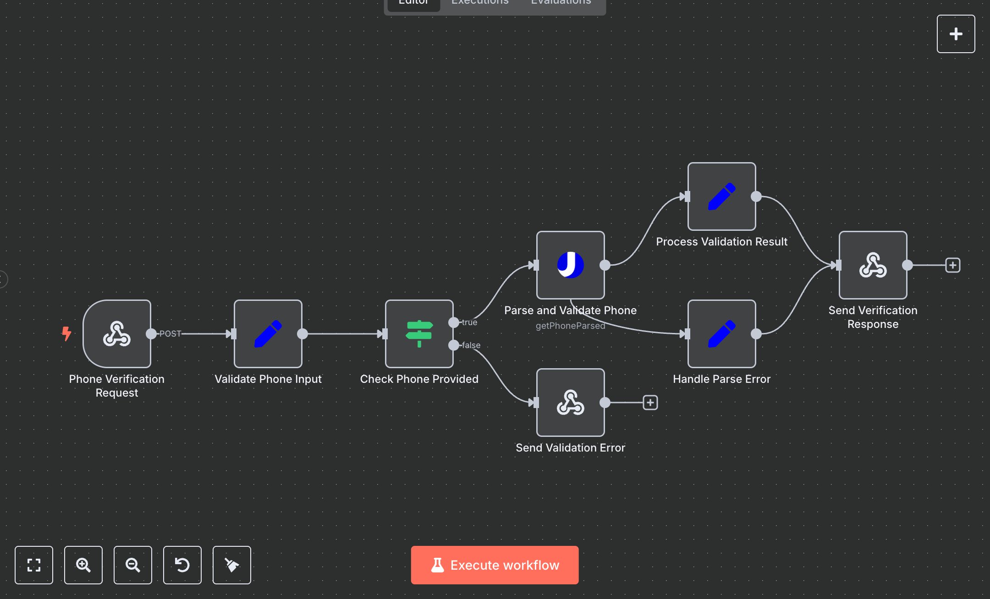Click the false output of Check Phone Provided
This screenshot has width=990, height=599.
tap(453, 345)
